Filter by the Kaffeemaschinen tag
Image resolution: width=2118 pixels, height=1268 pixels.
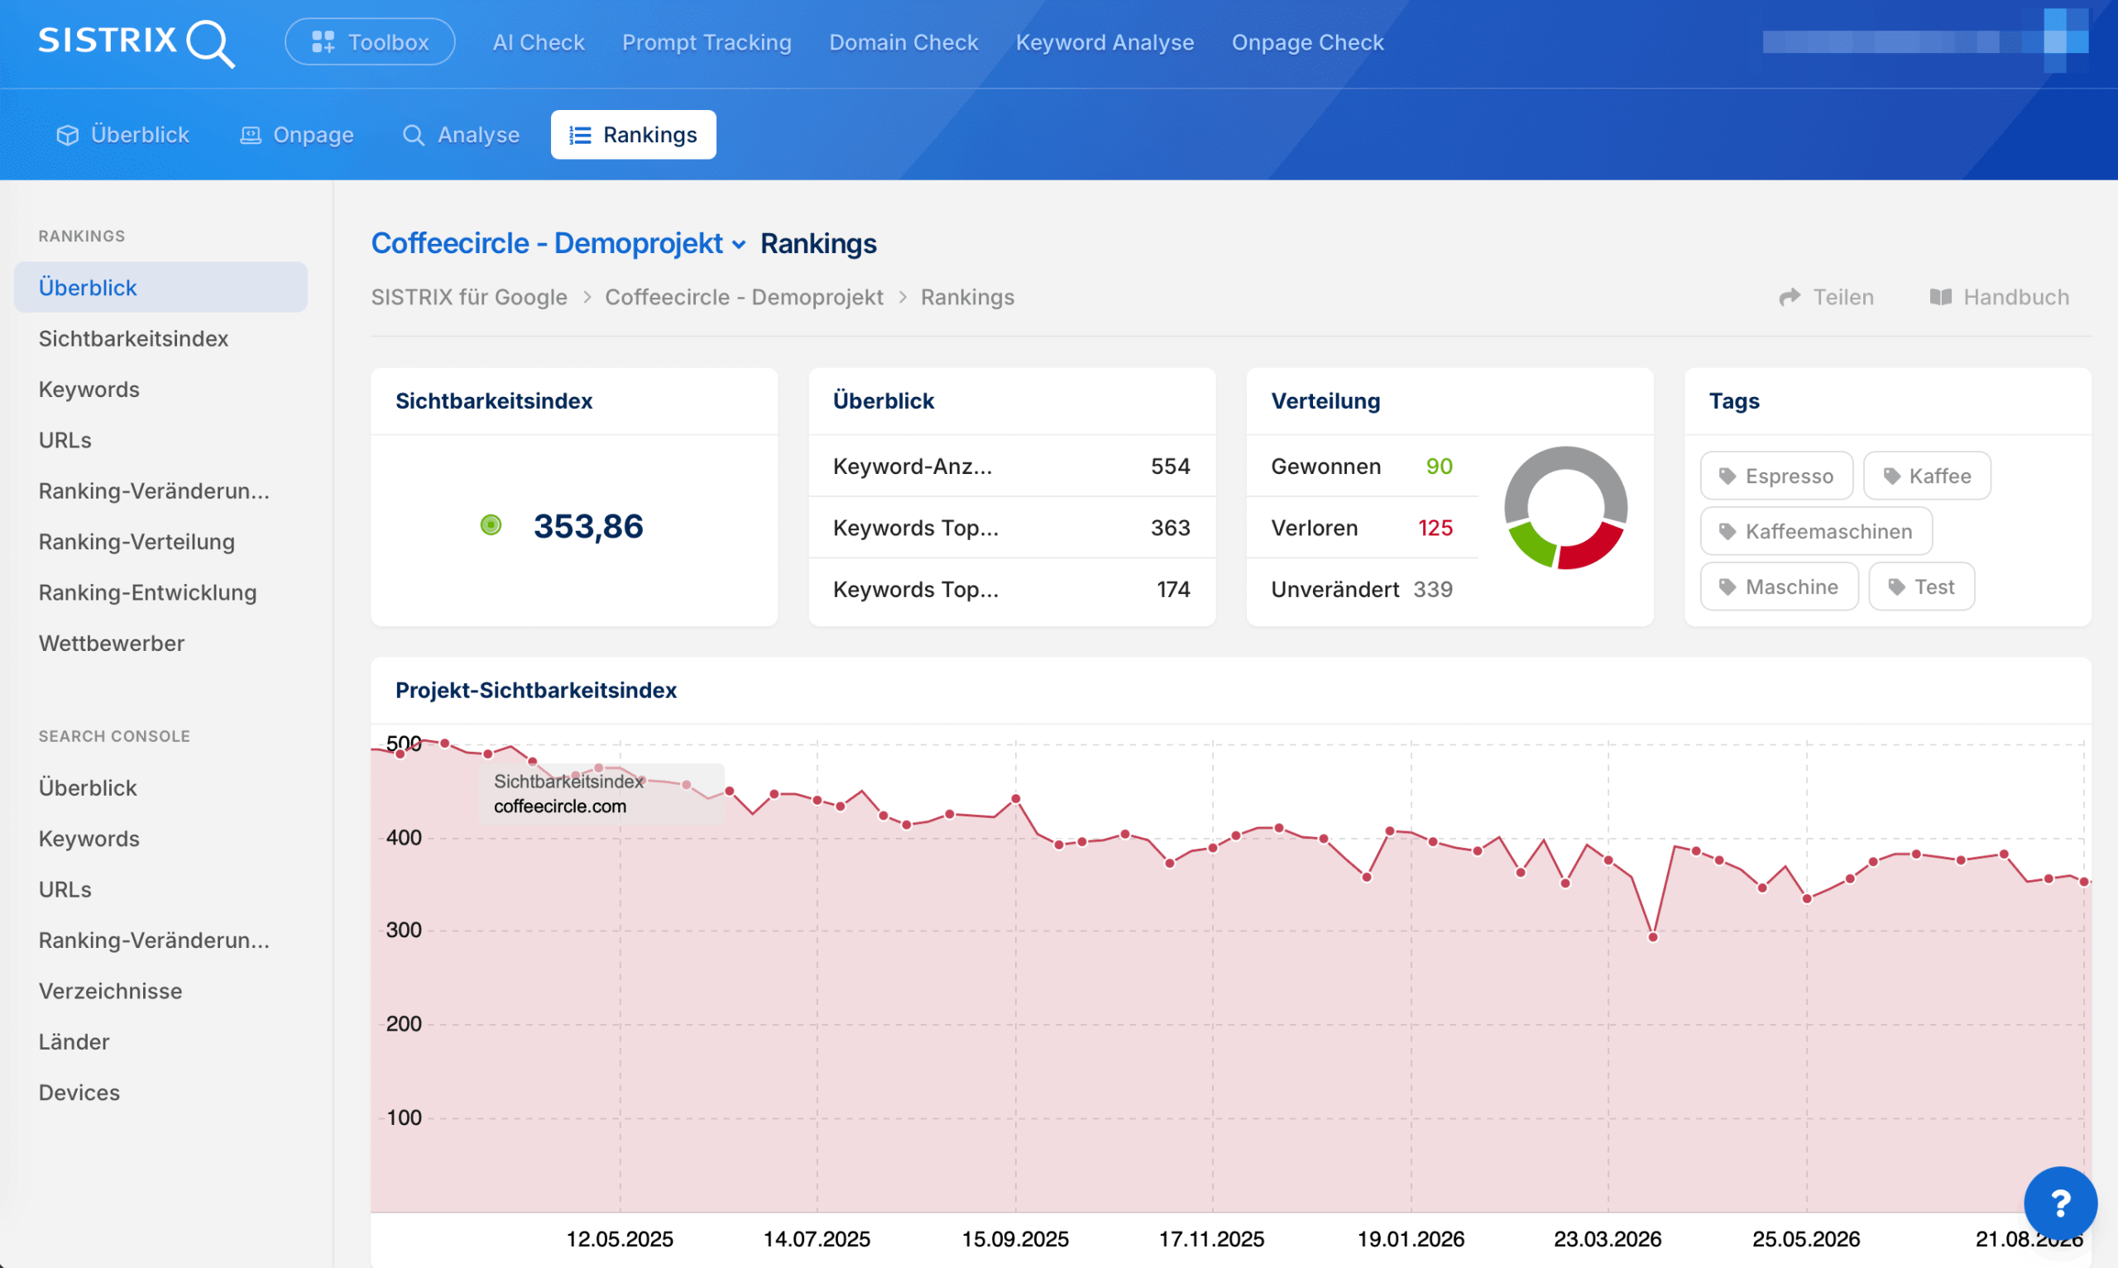pyautogui.click(x=1815, y=532)
